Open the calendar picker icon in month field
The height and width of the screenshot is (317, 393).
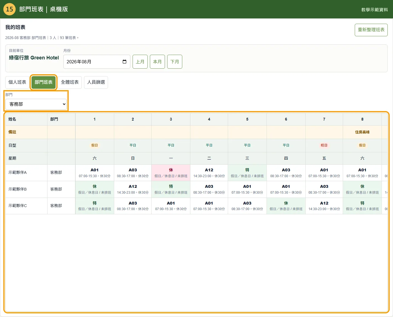(x=124, y=62)
